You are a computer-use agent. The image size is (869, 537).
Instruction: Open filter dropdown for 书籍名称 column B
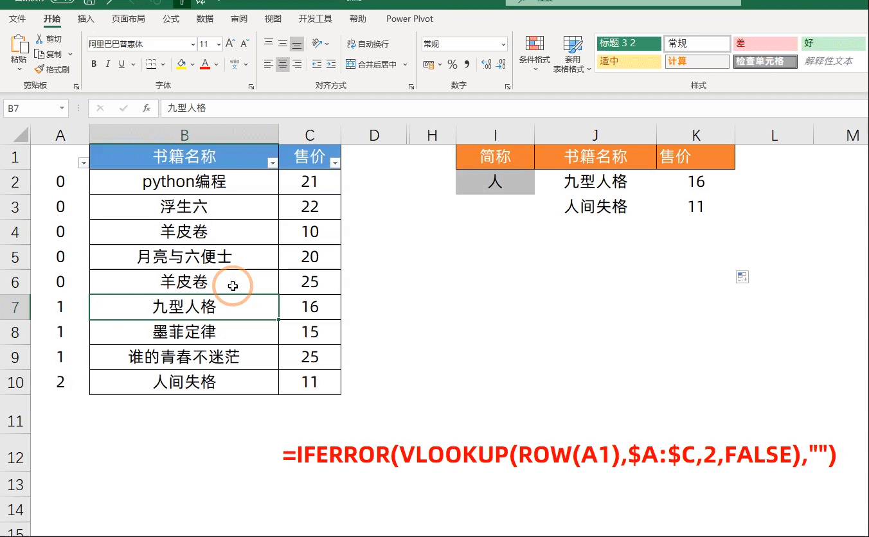coord(273,163)
